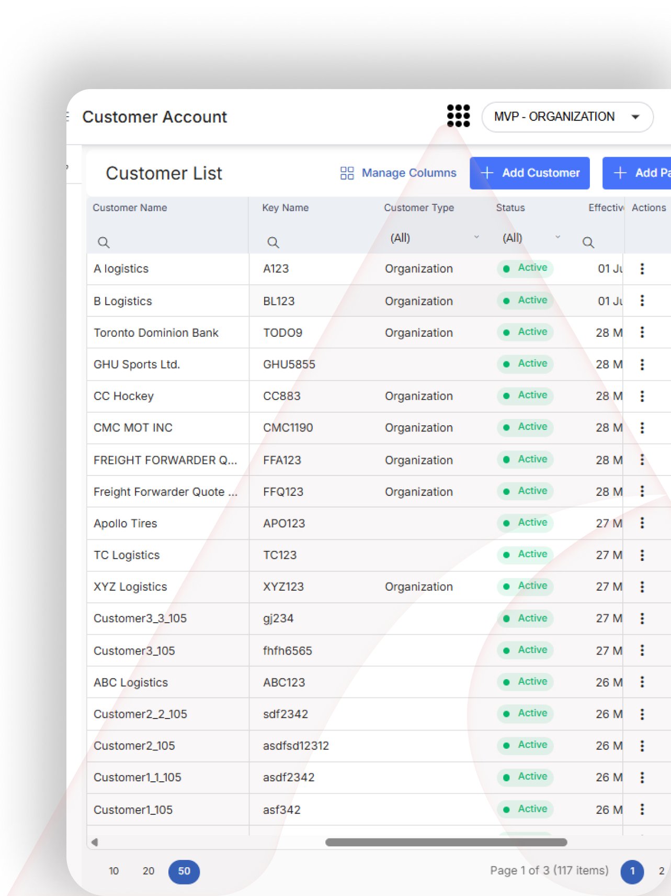671x896 pixels.
Task: Open the MVP - ORGANIZATION dropdown
Action: tap(567, 117)
